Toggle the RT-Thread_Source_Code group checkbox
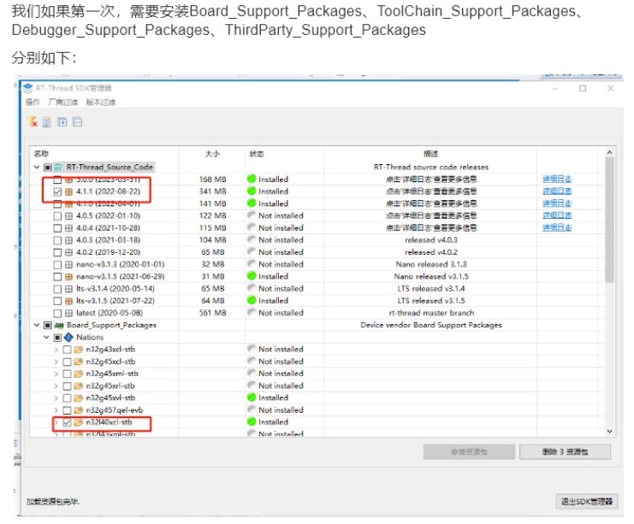Image resolution: width=634 pixels, height=524 pixels. tap(48, 168)
